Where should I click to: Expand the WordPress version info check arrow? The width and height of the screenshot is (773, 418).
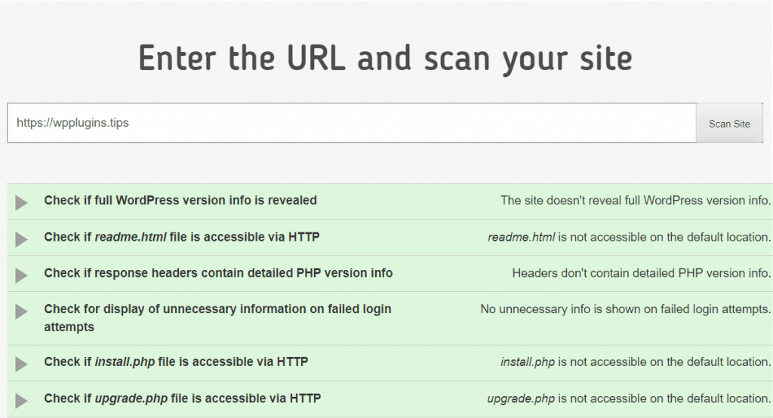click(21, 202)
